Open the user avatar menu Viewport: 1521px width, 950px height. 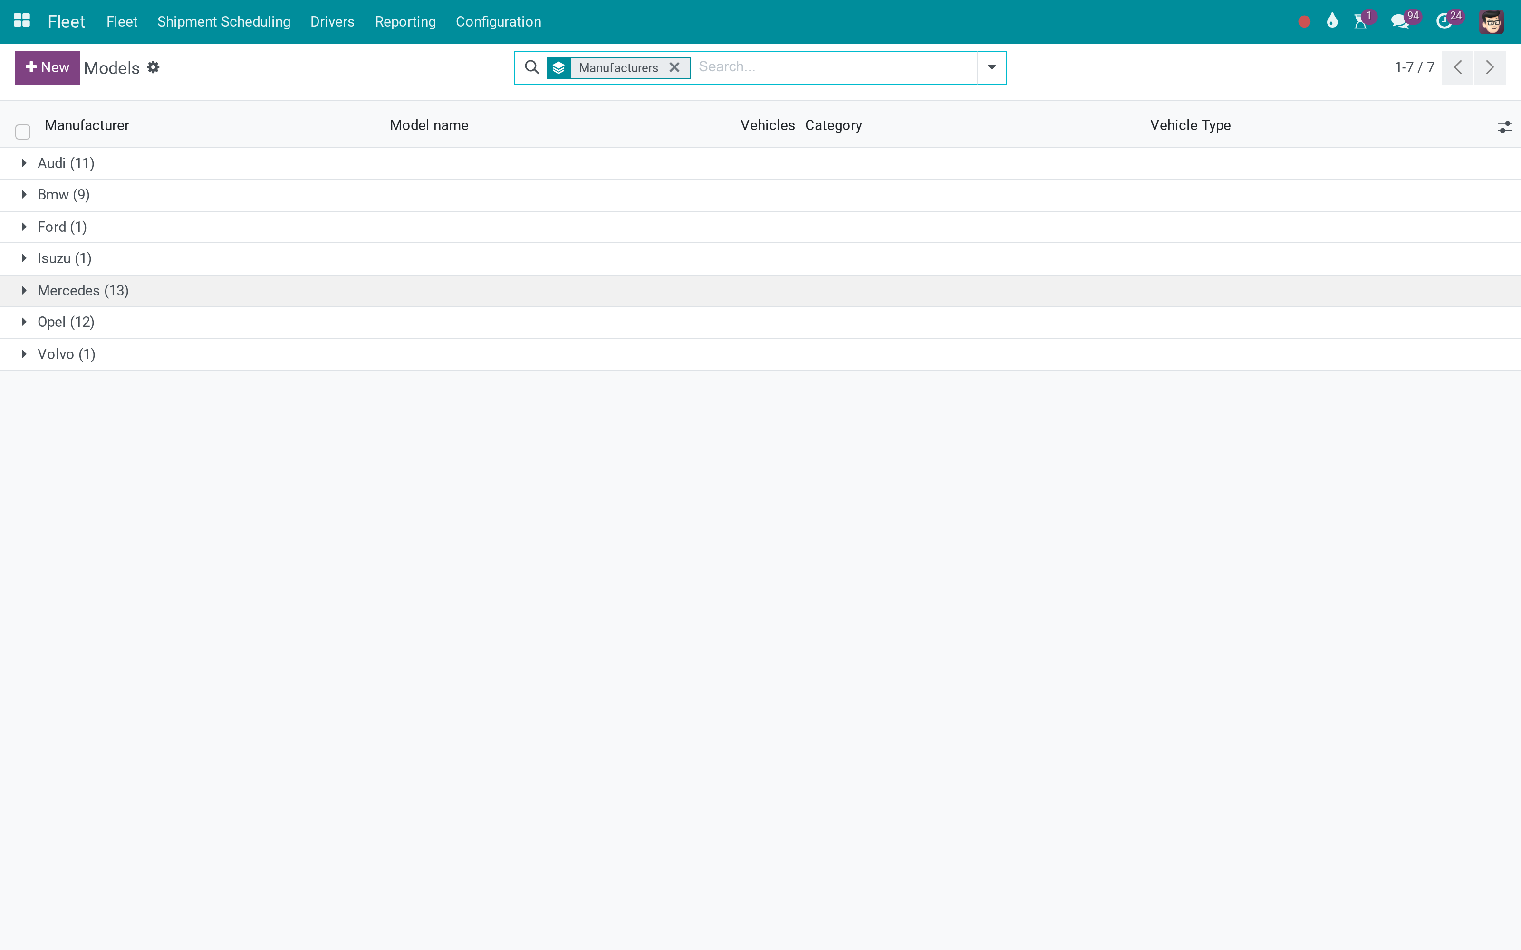[1492, 22]
